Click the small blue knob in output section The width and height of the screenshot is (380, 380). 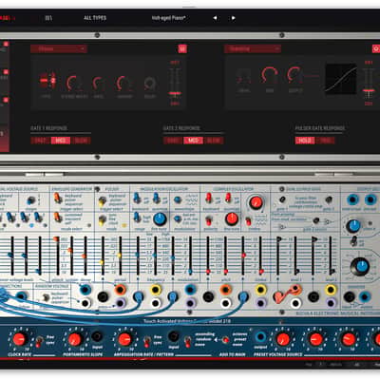point(353,226)
